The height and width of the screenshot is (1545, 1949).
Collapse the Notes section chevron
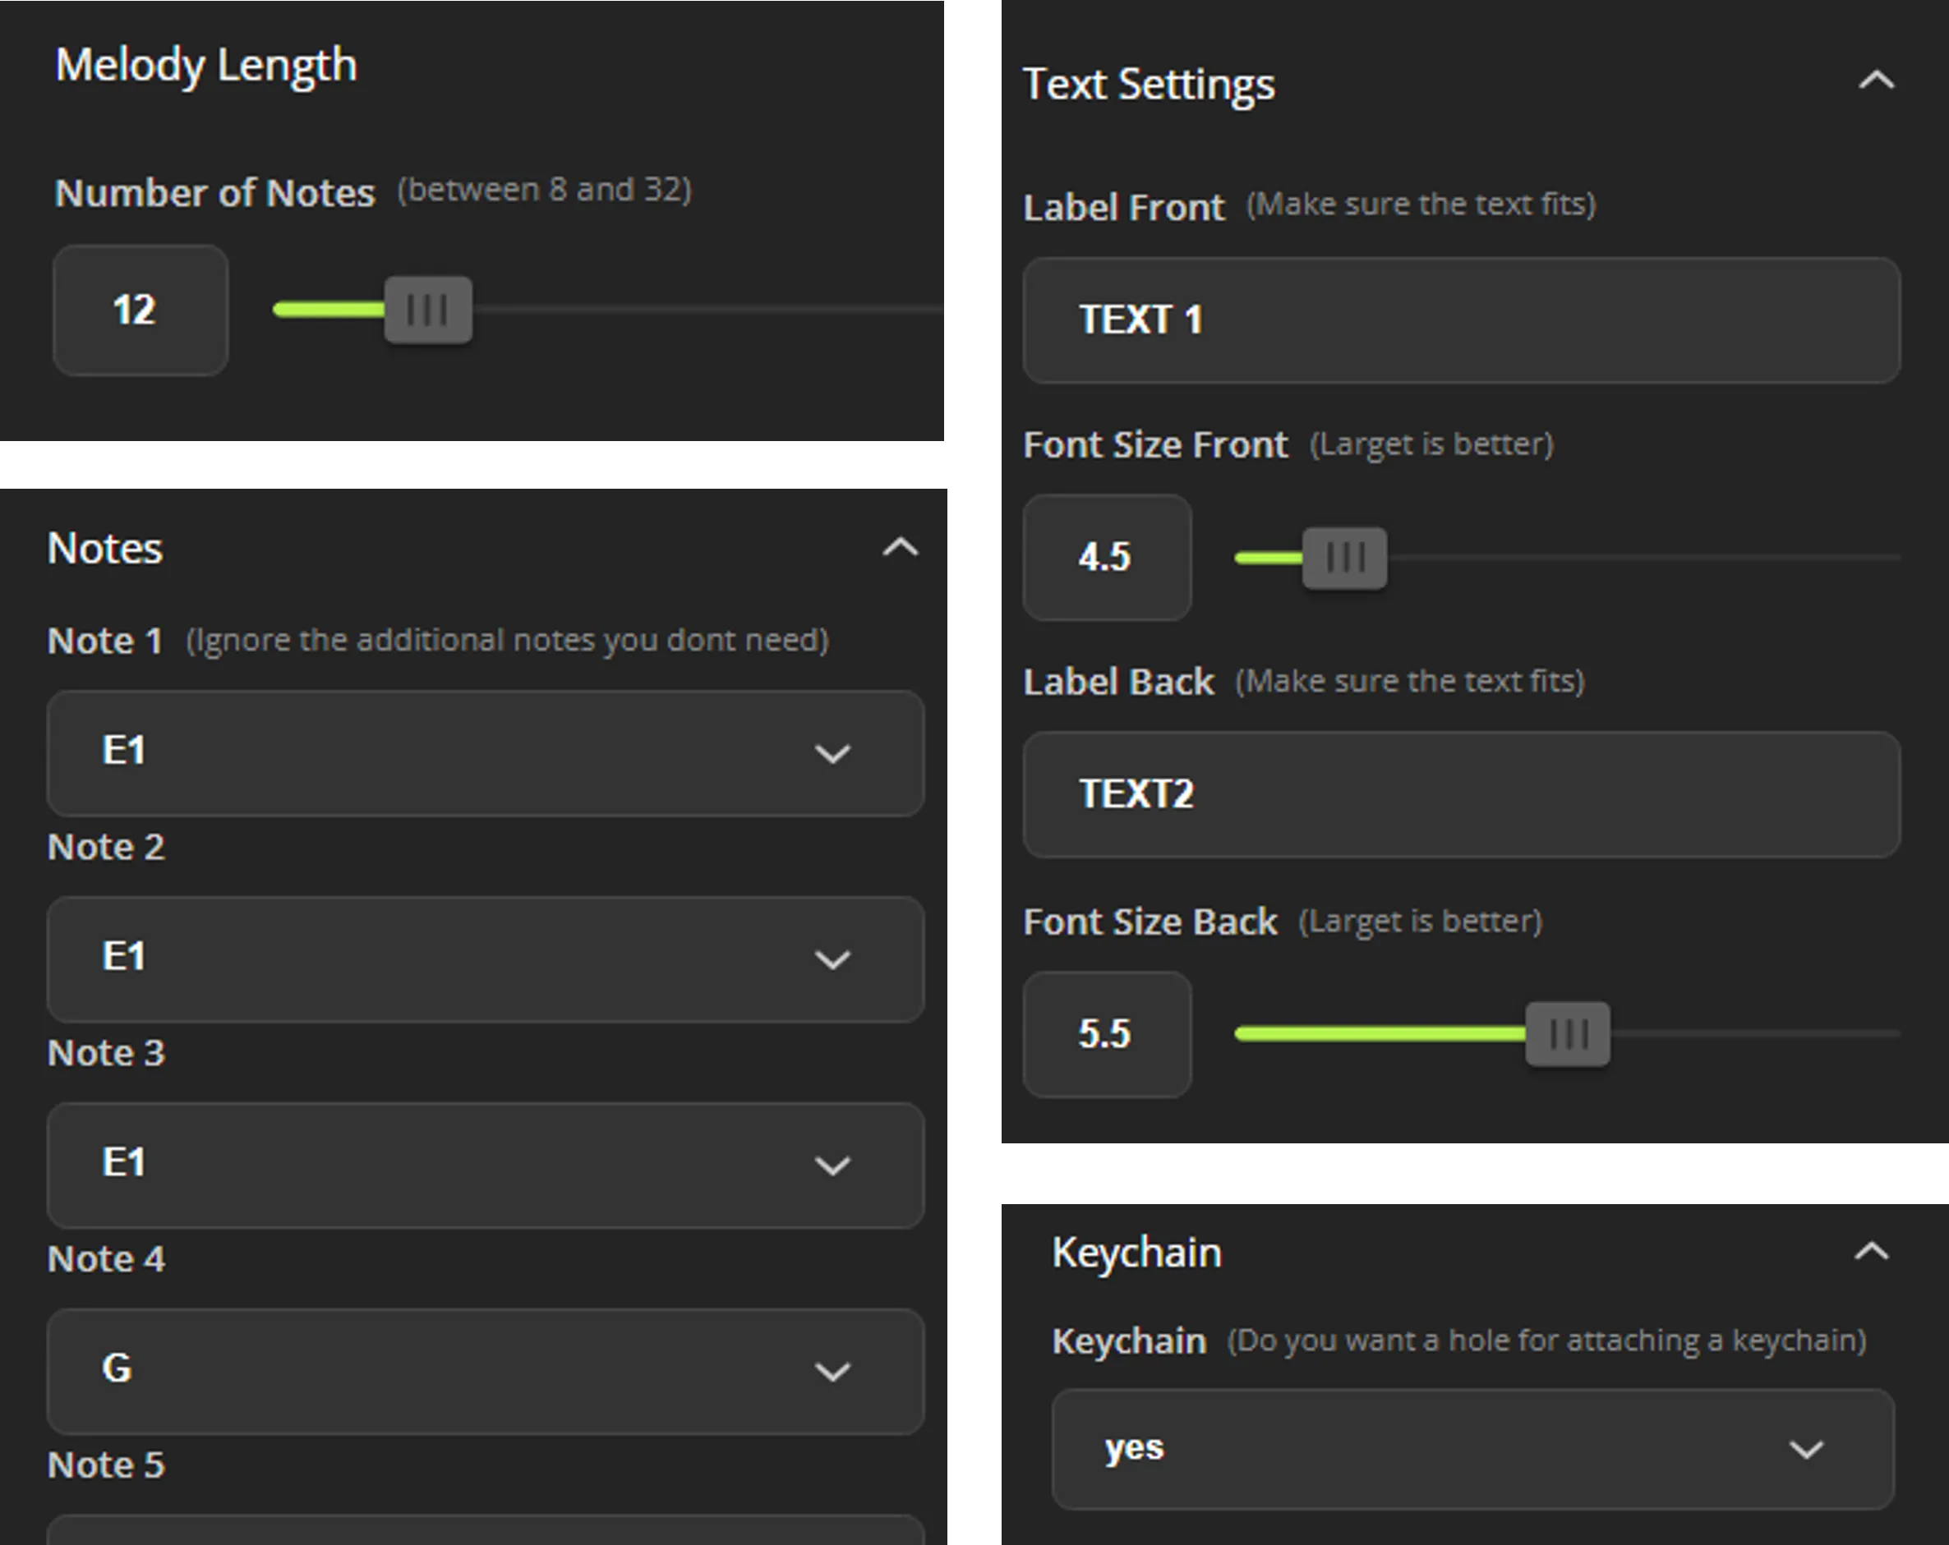point(901,548)
